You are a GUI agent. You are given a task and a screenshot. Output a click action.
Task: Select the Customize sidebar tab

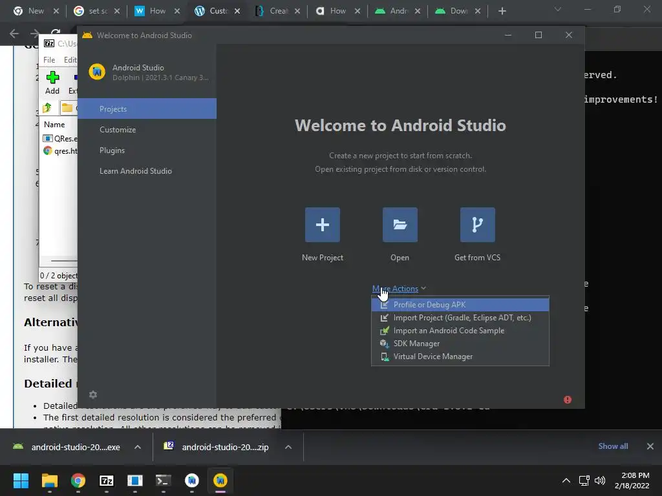[147, 129]
